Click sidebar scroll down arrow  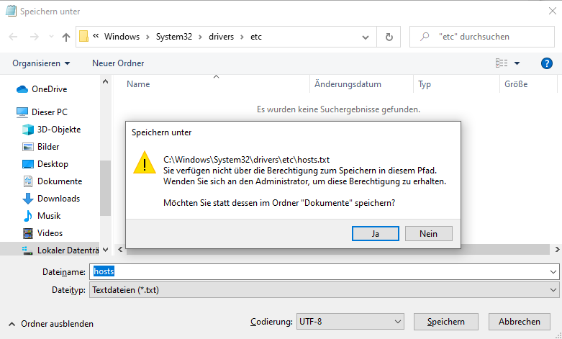(x=105, y=250)
